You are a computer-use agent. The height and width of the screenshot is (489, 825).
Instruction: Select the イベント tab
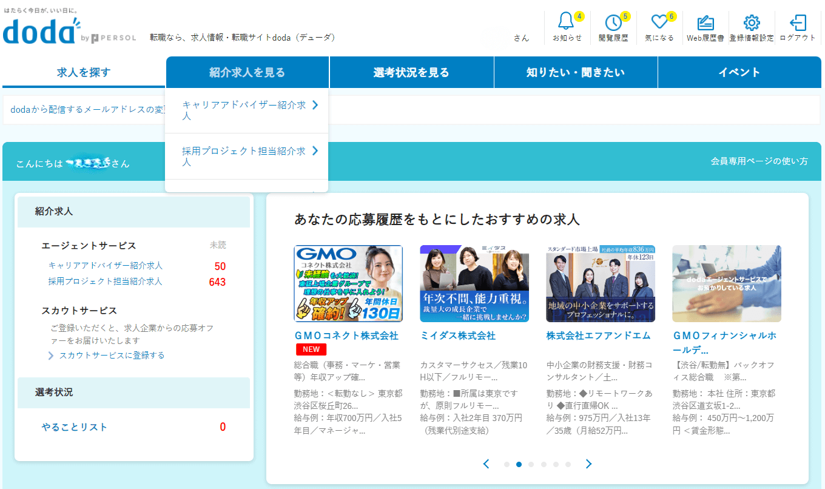click(739, 72)
